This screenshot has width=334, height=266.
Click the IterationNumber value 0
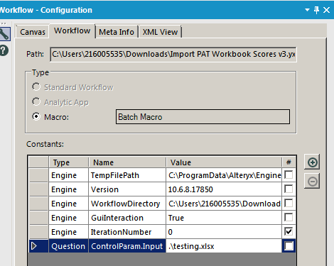224,232
